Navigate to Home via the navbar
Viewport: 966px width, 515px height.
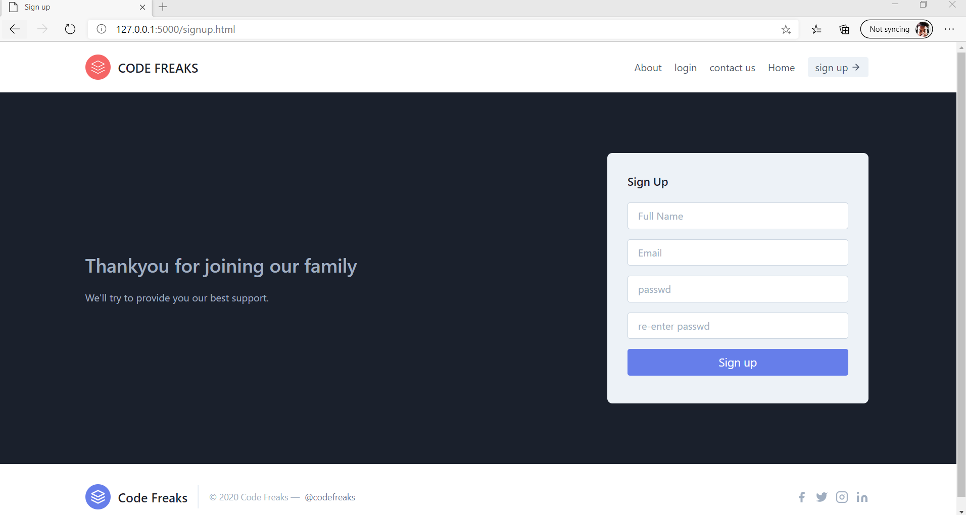(781, 68)
